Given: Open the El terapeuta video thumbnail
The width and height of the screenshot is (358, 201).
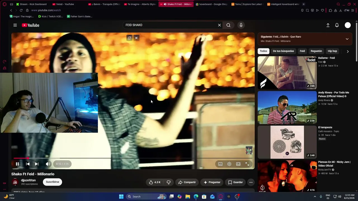Looking at the screenshot, I should [x=287, y=142].
